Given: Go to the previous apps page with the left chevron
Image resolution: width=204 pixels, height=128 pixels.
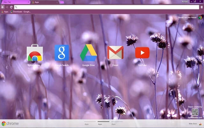Looking at the screenshot, I should [x=7, y=68].
